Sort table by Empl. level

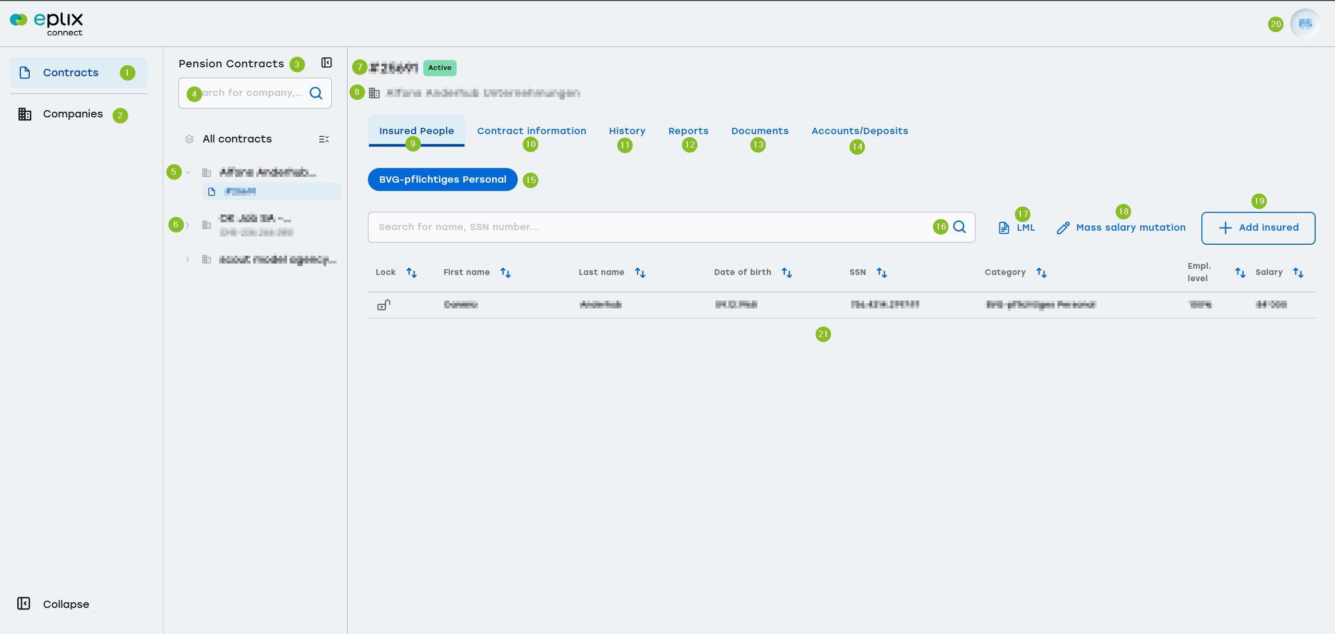pyautogui.click(x=1240, y=272)
